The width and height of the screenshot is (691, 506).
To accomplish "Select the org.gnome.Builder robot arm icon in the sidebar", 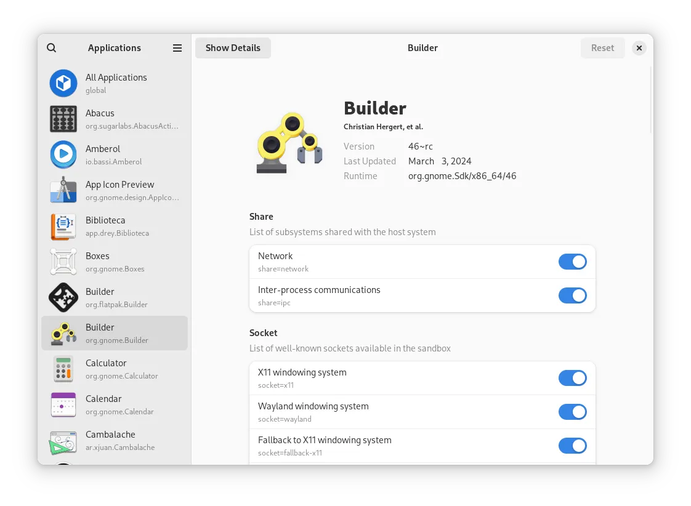I will (x=63, y=333).
